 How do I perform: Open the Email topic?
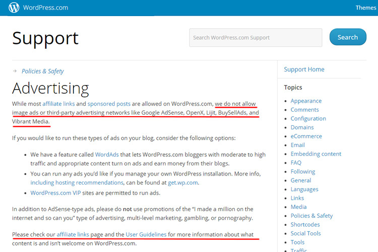pos(297,145)
